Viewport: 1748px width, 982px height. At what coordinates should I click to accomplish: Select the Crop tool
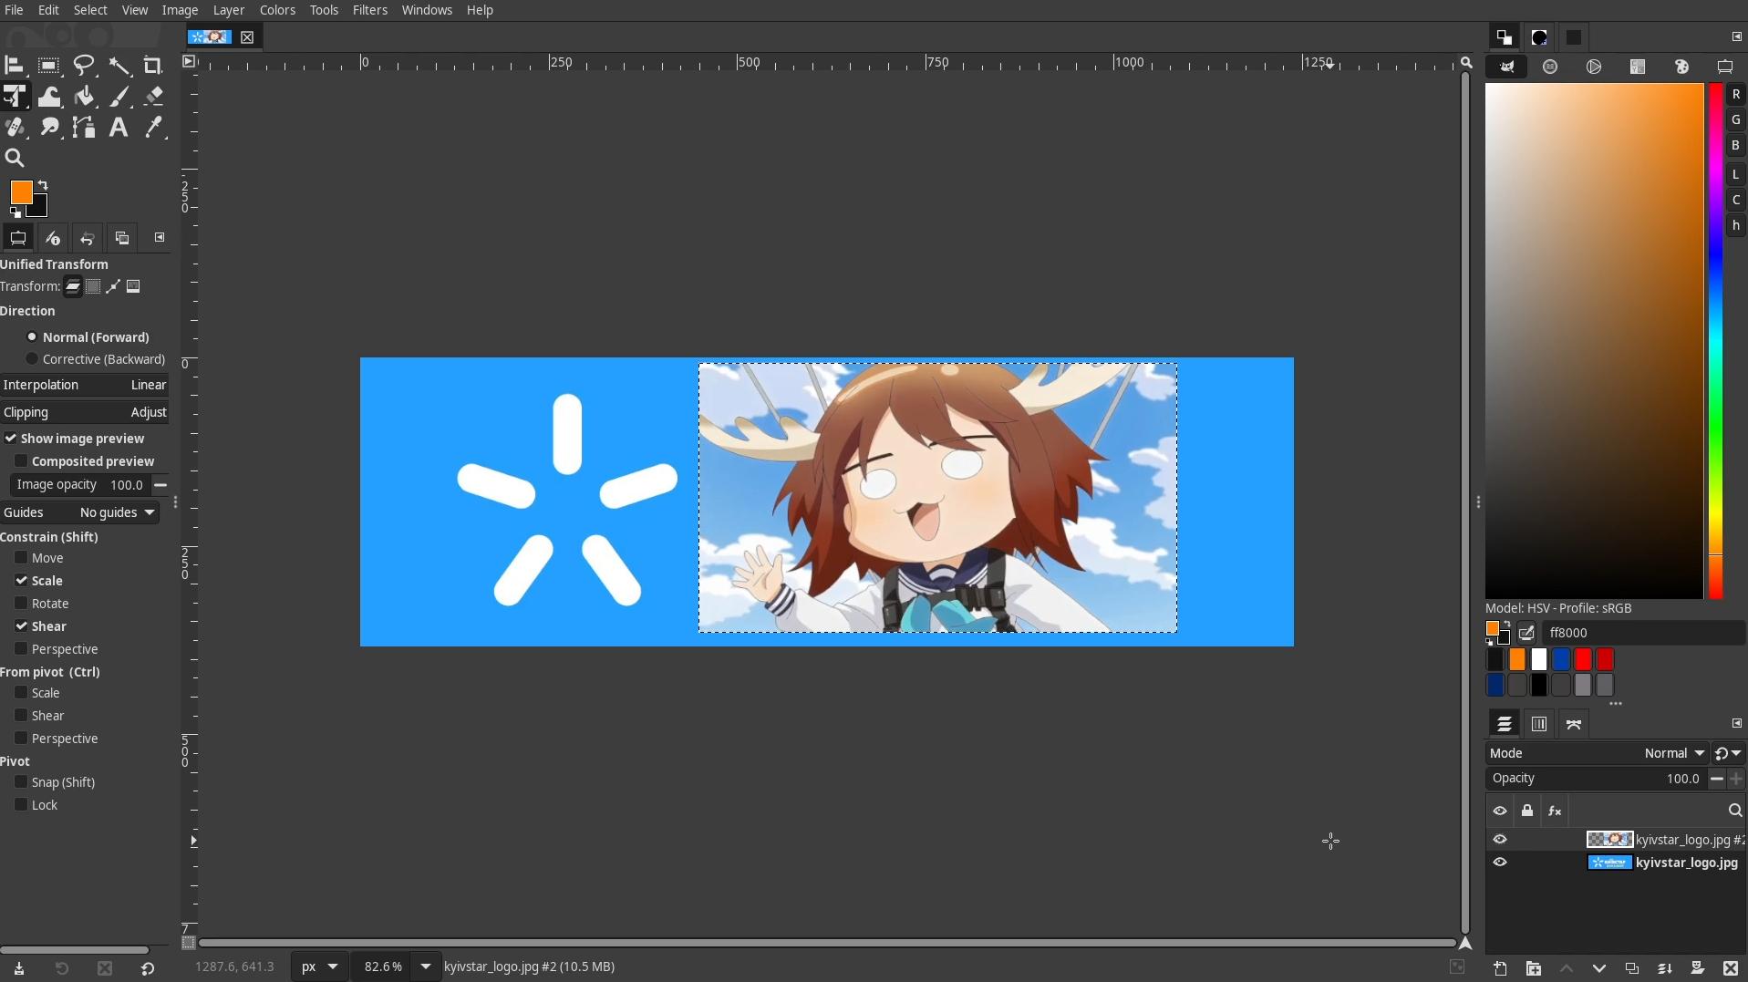(x=153, y=66)
